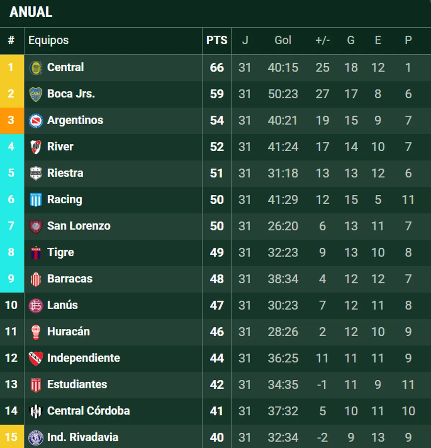Click the Central Córdoba team name
This screenshot has width=431, height=448.
click(88, 411)
